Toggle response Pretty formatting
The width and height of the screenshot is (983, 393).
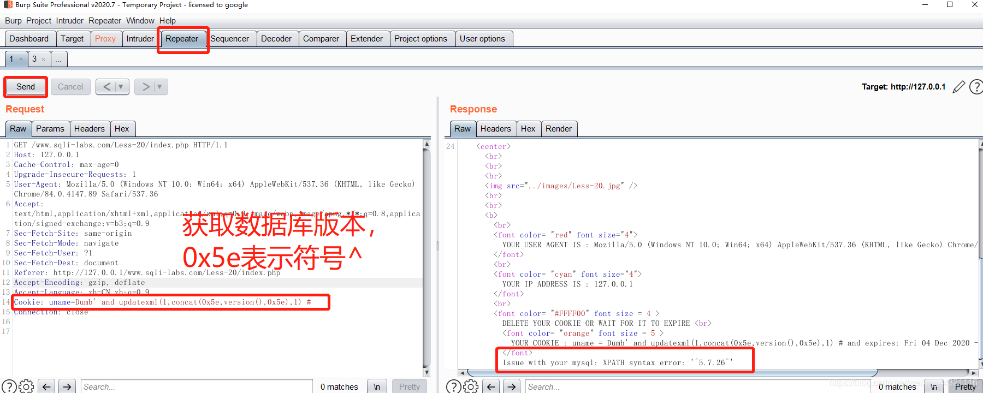pyautogui.click(x=966, y=386)
